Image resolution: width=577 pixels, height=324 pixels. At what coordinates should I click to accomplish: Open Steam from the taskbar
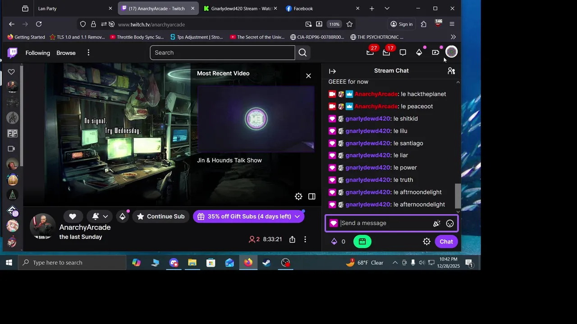267,263
